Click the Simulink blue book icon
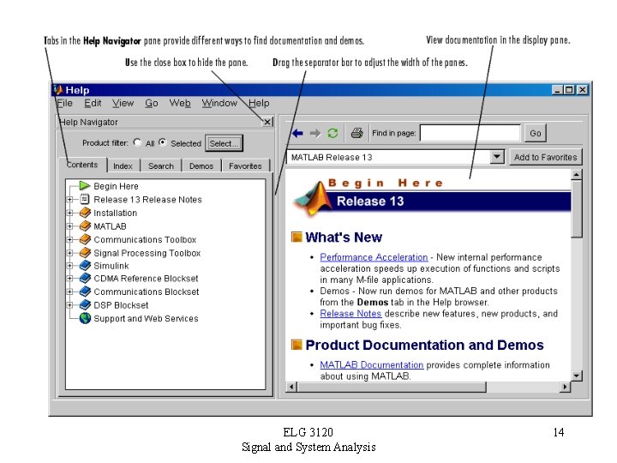This screenshot has width=617, height=463. point(85,266)
